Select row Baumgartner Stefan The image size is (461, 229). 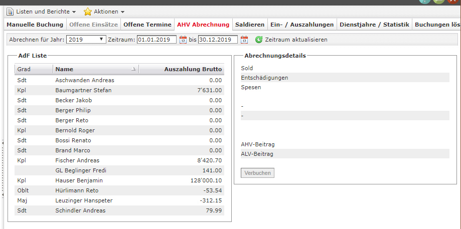pyautogui.click(x=119, y=90)
